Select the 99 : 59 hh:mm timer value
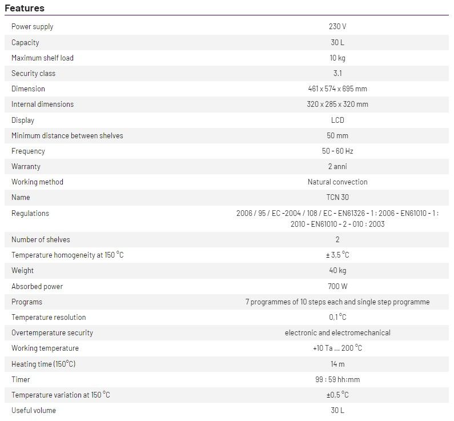This screenshot has width=454, height=421. click(x=337, y=379)
